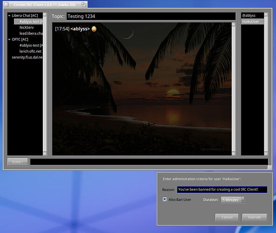276x233 pixels.
Task: Click the close box in Cricket title tab
Action: click(6, 5)
